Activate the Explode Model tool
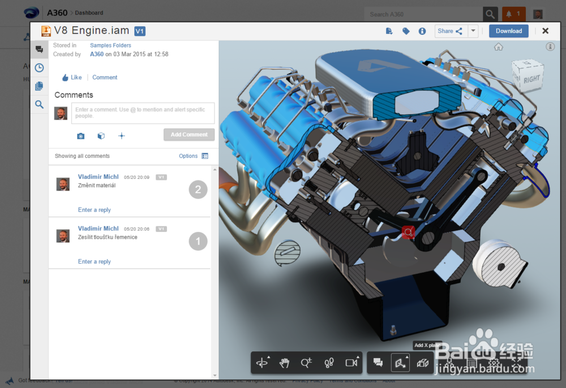The image size is (566, 388). tap(423, 363)
